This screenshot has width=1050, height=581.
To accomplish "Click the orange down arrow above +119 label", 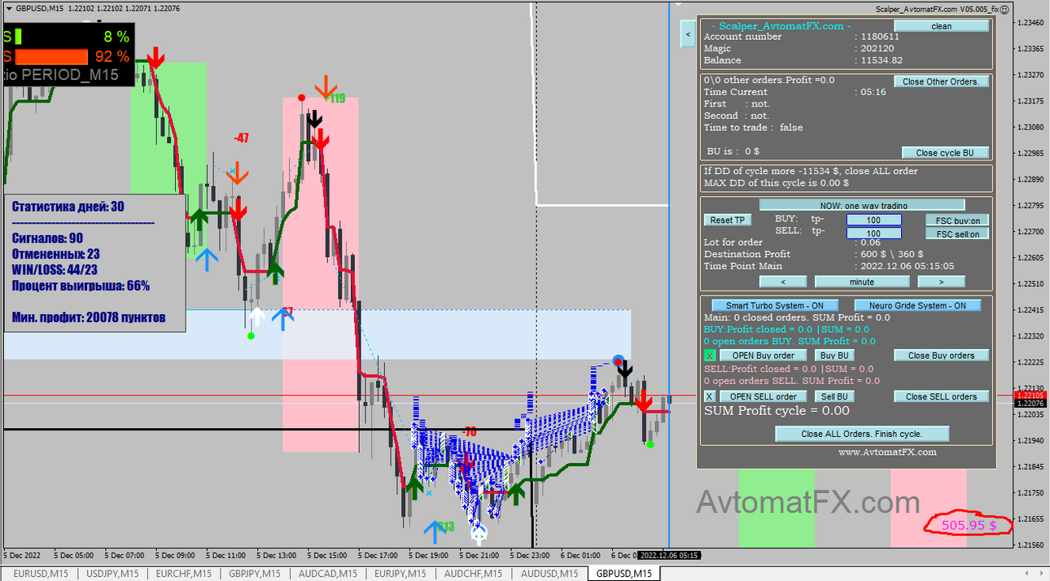I will pos(326,86).
